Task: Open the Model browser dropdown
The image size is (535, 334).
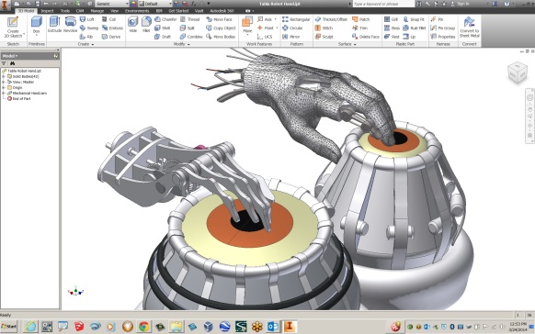Action: point(10,56)
